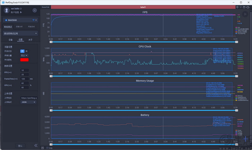Switch floating window state to 关 (off)
Screen dimensions: 252x150
27,51
